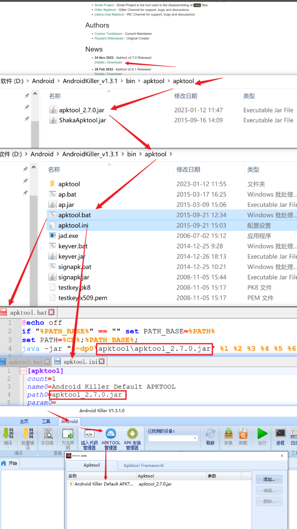
Task: Open the Download link for Apktool v2.7.0
Action: pyautogui.click(x=114, y=62)
